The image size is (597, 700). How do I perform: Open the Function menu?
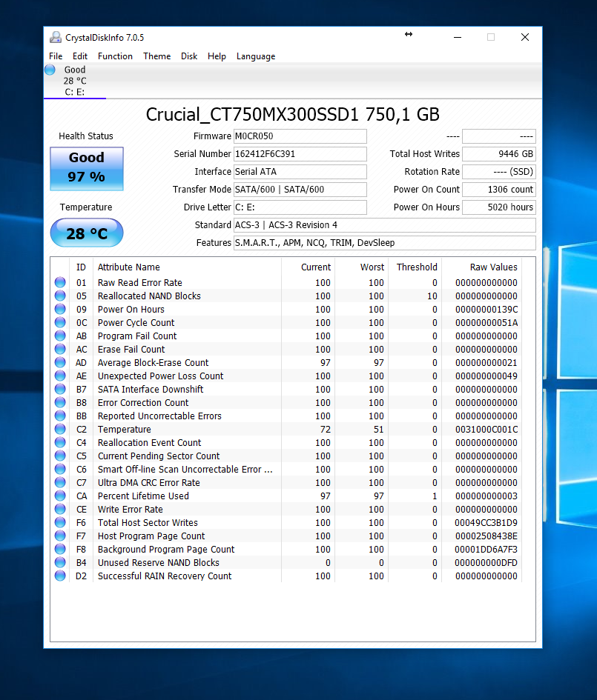(x=115, y=56)
